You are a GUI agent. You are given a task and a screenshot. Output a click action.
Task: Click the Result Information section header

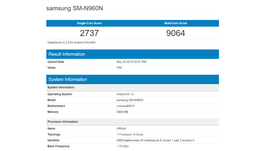67,54
